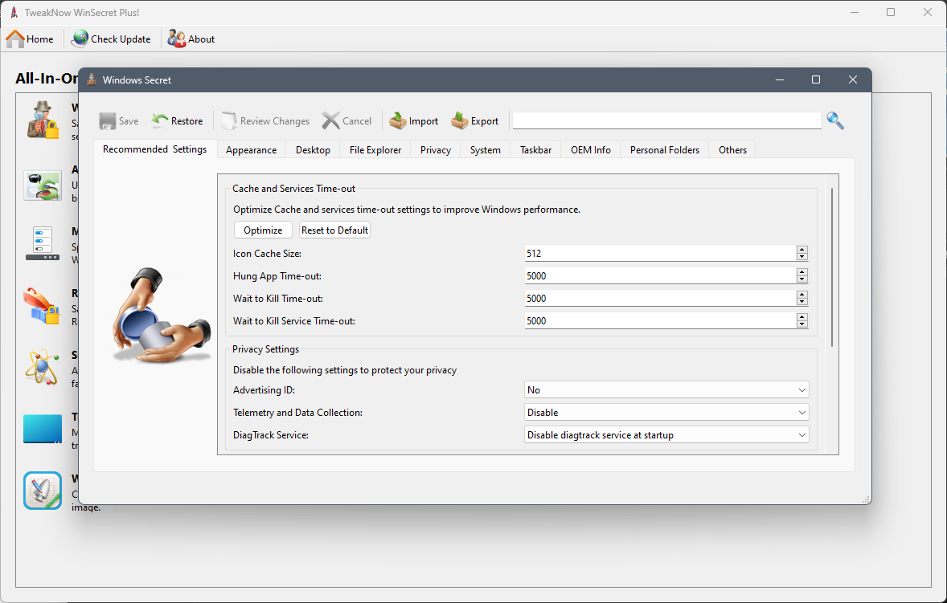
Task: Decrease Hung App Time-out with down arrow
Action: click(802, 279)
